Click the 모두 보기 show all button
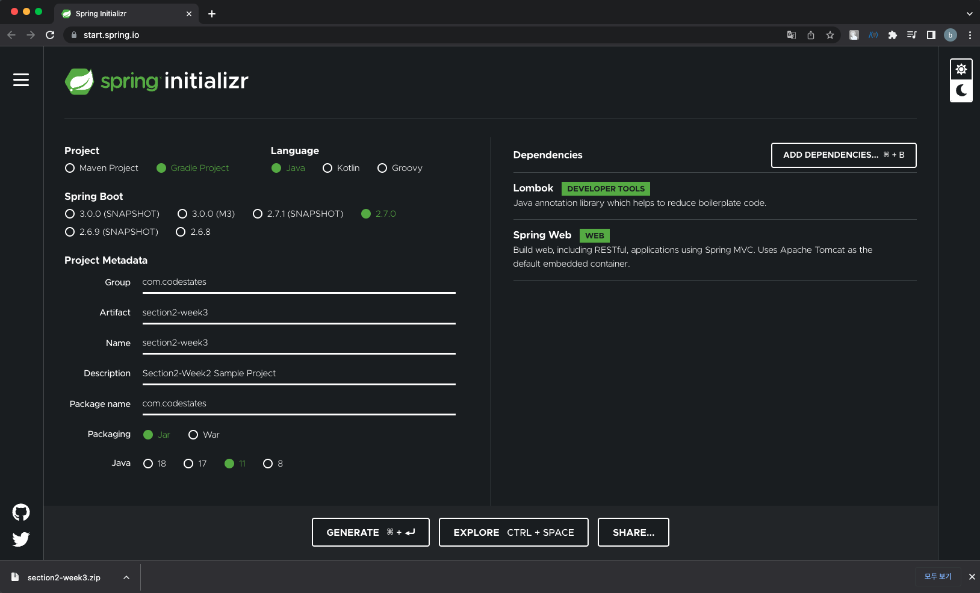The width and height of the screenshot is (980, 593). point(938,577)
